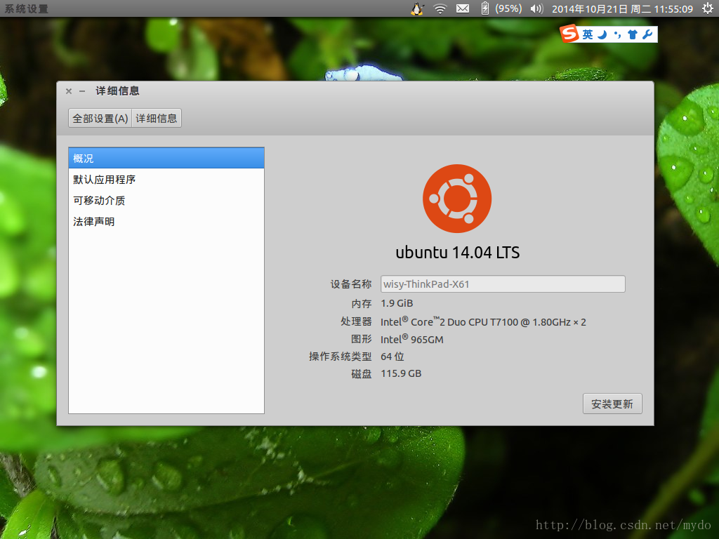Click the 操作系统类型 label
This screenshot has height=539, width=719.
[341, 357]
